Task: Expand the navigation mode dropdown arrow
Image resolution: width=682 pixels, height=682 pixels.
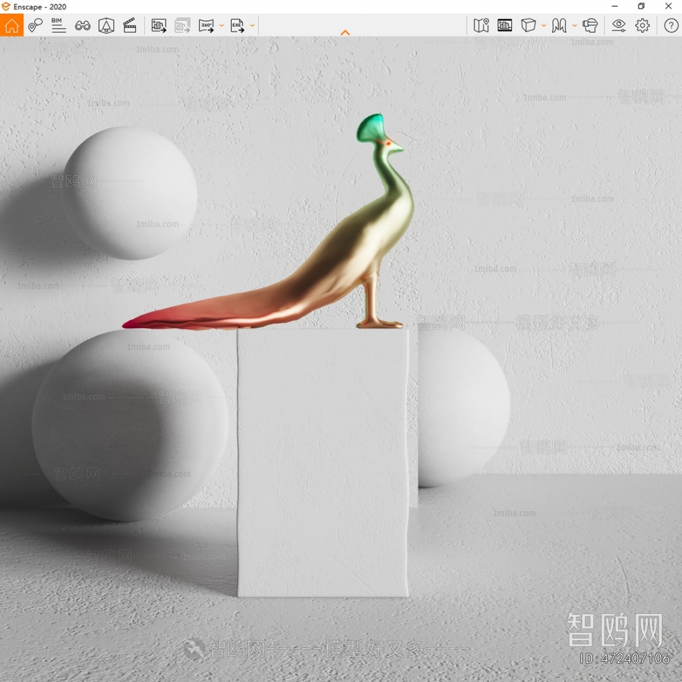Action: pos(575,25)
